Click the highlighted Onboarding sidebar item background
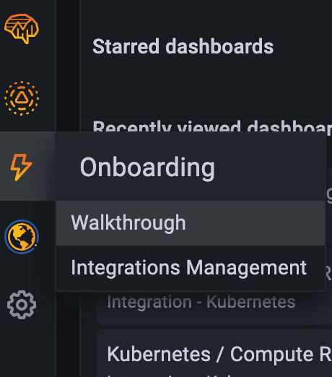This screenshot has height=377, width=332. click(x=27, y=166)
